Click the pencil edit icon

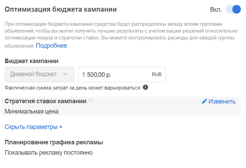click(204, 101)
